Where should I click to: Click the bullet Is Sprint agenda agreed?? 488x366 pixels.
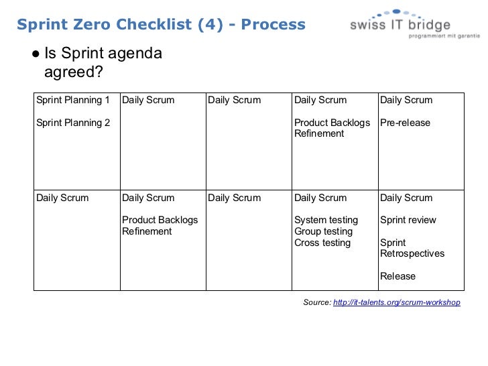pyautogui.click(x=97, y=62)
